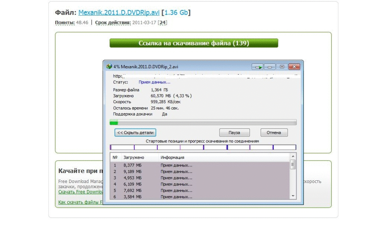383x245 pixels.
Task: Click the Информация column header
Action: [x=172, y=158]
